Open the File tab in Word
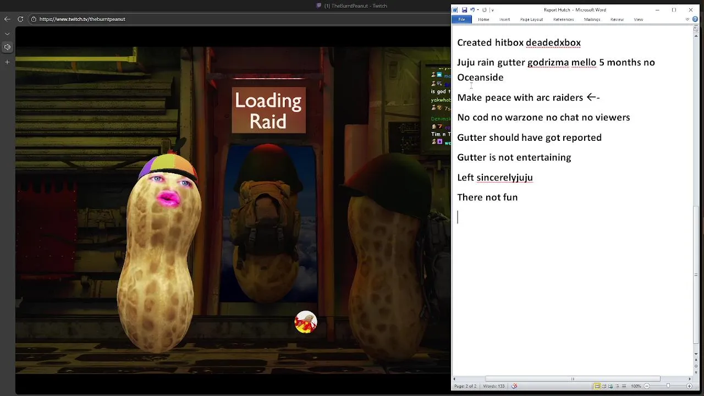Image resolution: width=704 pixels, height=396 pixels. 461,19
